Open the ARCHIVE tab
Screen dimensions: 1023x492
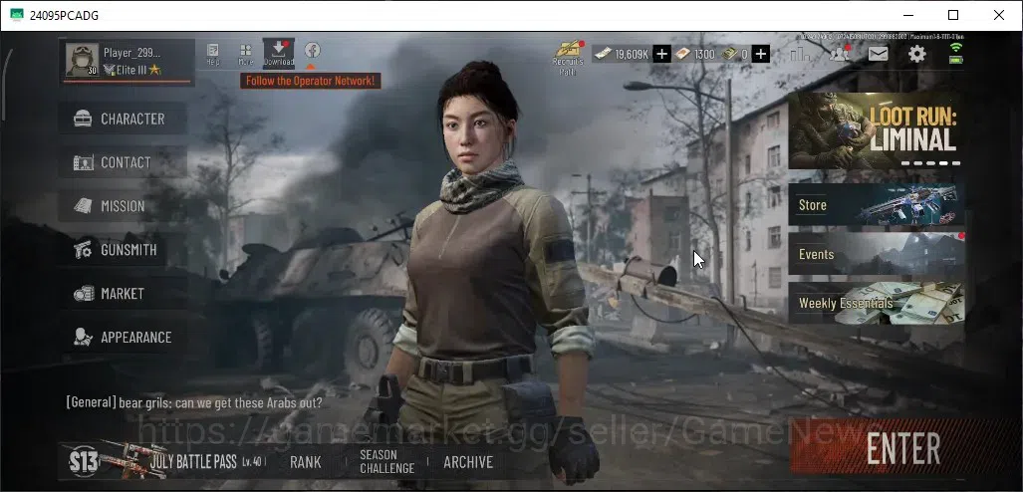(x=468, y=462)
